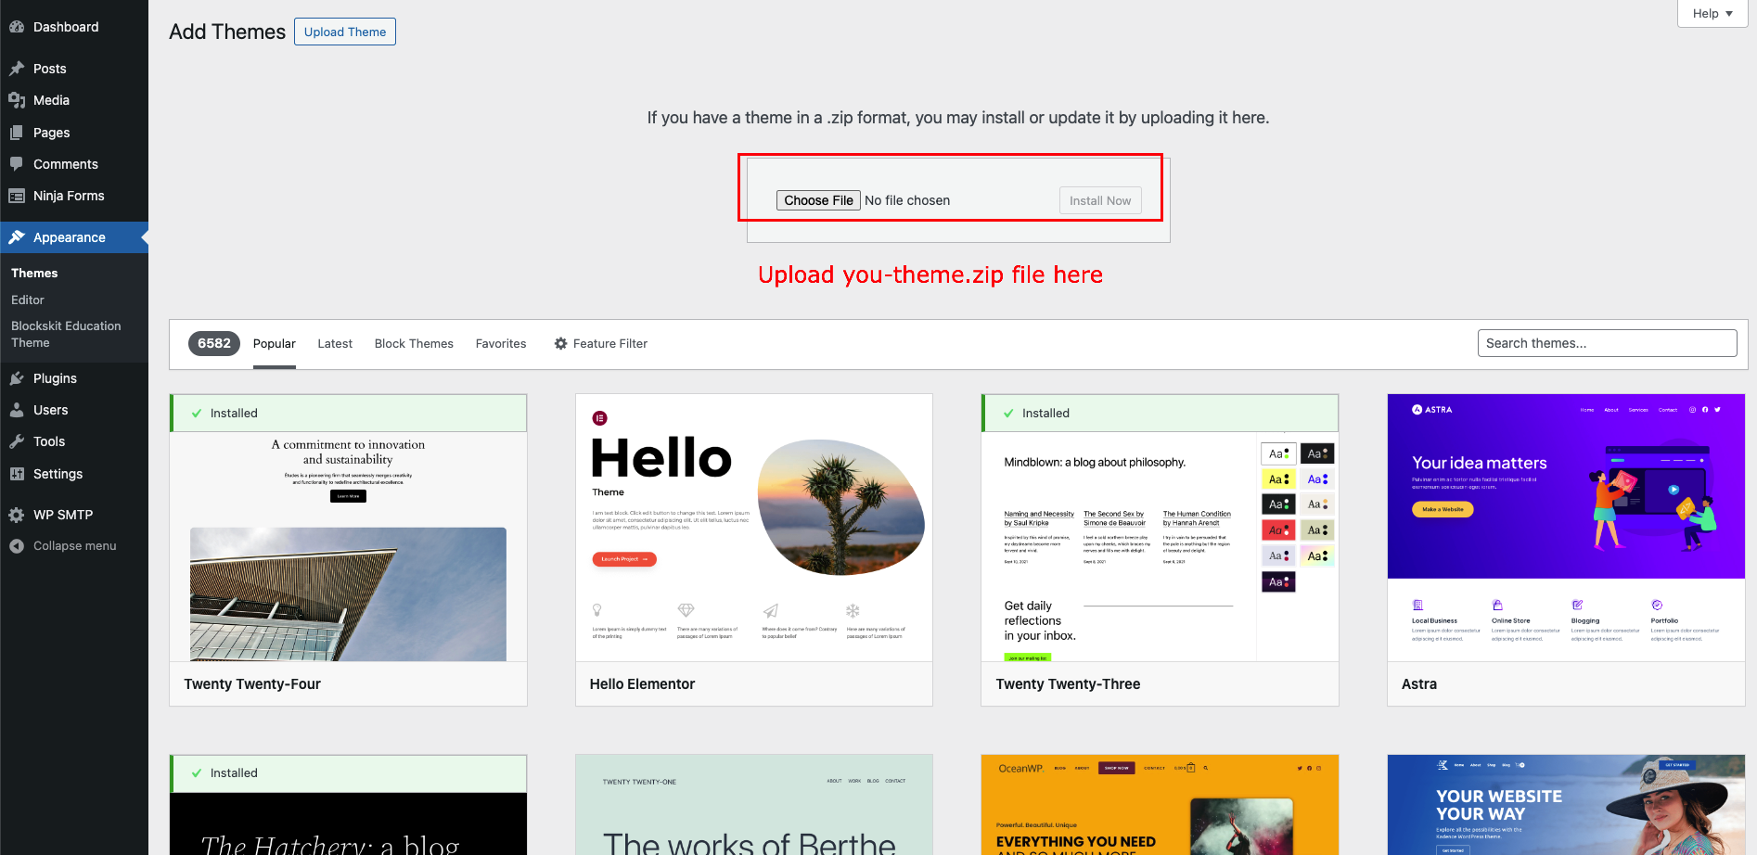Click the WP SMTP gear icon
The image size is (1757, 855).
17,515
